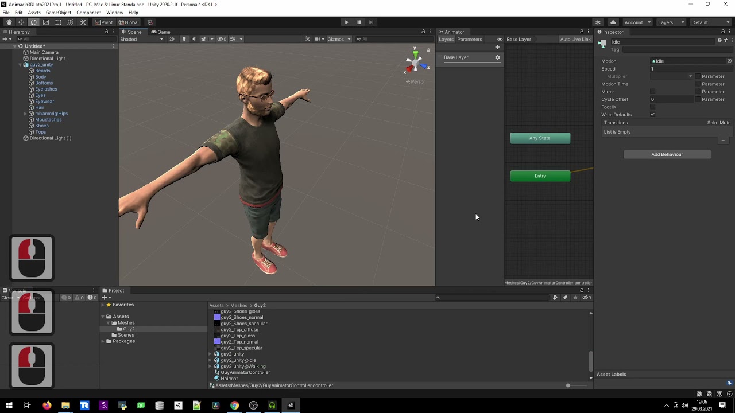Open scene component tools icon

[307, 39]
